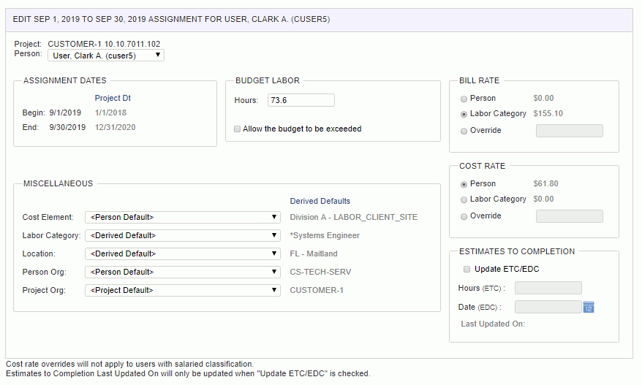642x385 pixels.
Task: Open the EDC date calendar picker icon
Action: coord(589,307)
